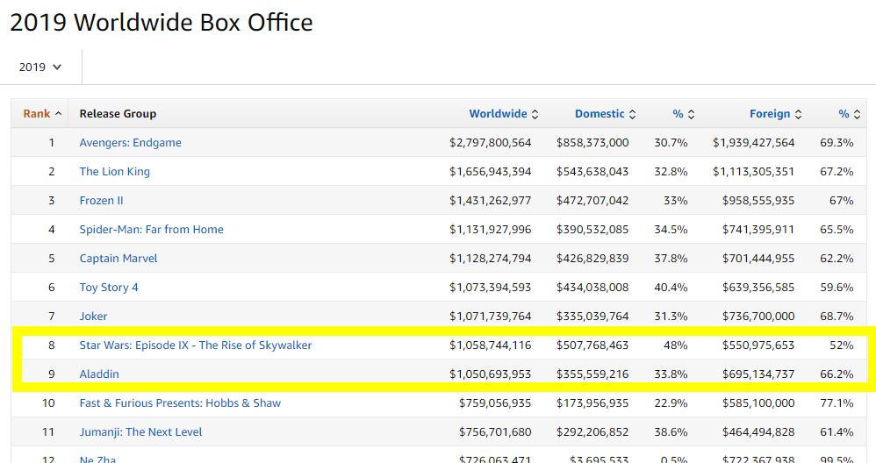Open The Lion King link
The width and height of the screenshot is (876, 463).
114,172
